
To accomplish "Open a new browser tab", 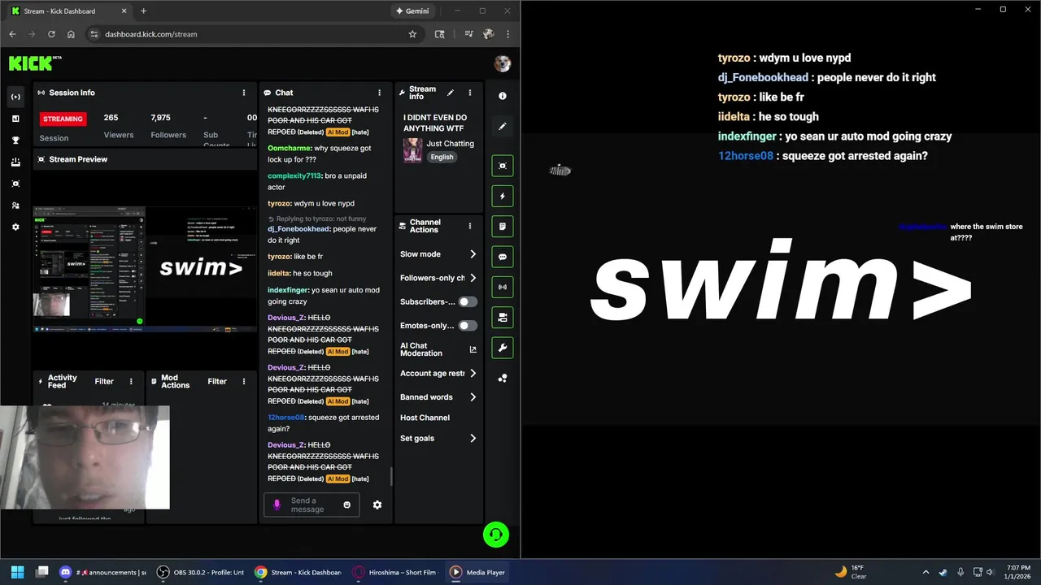I will coord(143,11).
